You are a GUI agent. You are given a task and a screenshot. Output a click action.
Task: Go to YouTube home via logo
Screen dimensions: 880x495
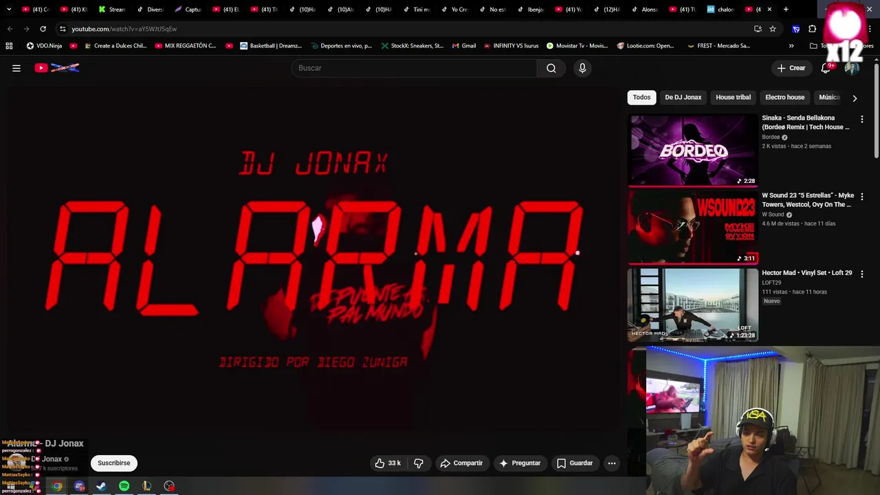[x=57, y=68]
